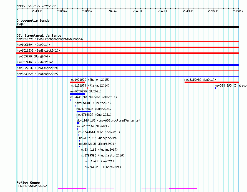Open the nsv3931937 (Wenger2019) label

click(x=98, y=138)
